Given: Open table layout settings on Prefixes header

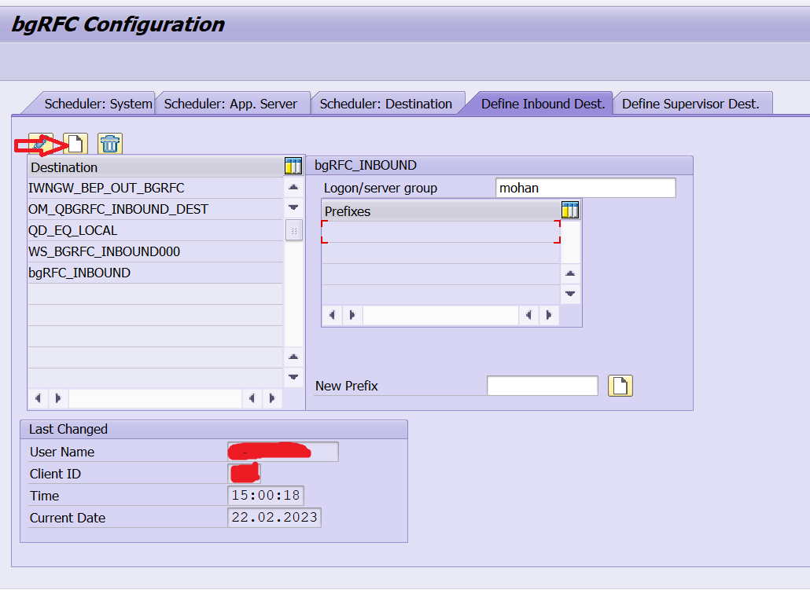Looking at the screenshot, I should point(569,210).
